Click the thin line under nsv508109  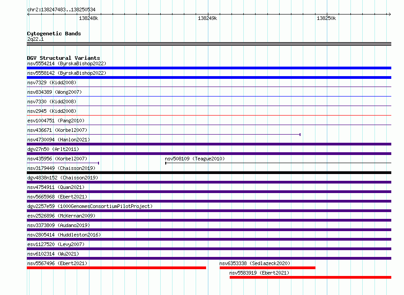click(x=278, y=163)
